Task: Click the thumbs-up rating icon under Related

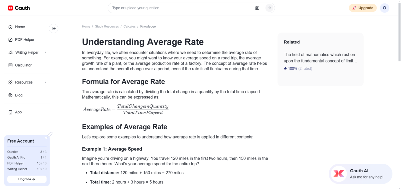Action: [x=285, y=68]
